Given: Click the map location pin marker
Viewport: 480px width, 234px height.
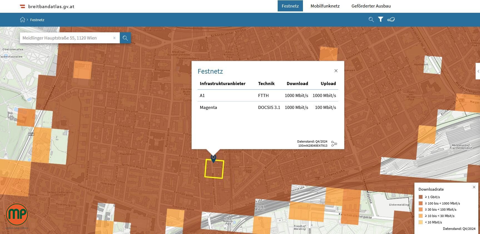Looking at the screenshot, I should tap(213, 158).
